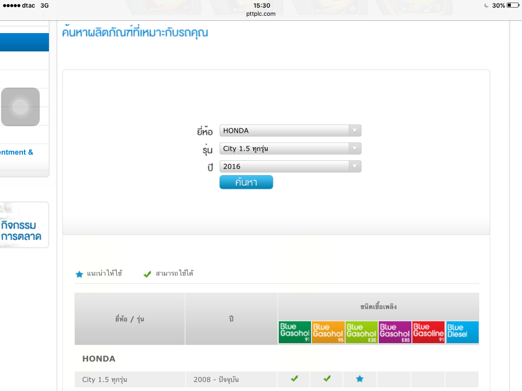Click the Blue Gasohol 95 fuel logo
Viewport: 522px width, 391px height.
coord(328,332)
